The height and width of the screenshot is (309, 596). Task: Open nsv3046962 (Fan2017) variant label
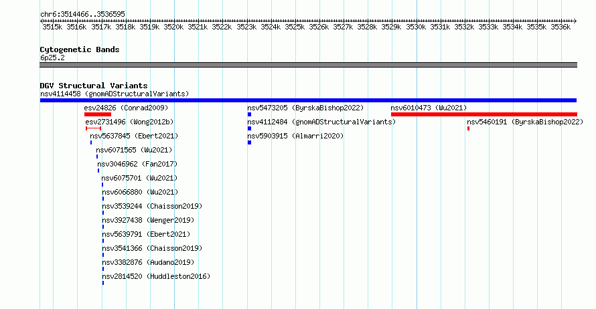(x=137, y=164)
